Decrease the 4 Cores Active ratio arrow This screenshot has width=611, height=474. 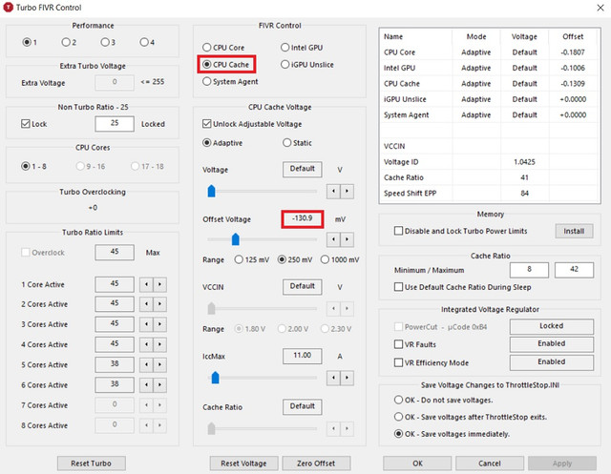[x=146, y=344]
